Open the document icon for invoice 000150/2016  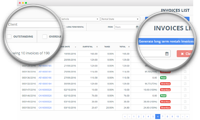(x=186, y=108)
